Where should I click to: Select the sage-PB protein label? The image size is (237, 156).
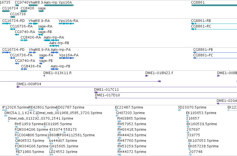click(x=46, y=61)
